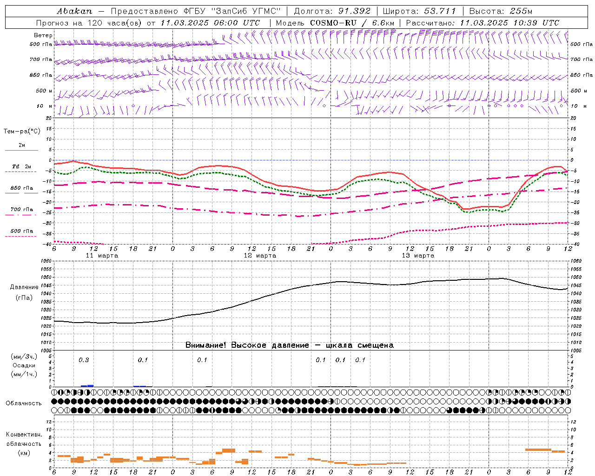Screen dimensions: 595x476
Task: Click the forecast start time '11.03.2025 06:00 UTC'
Action: coord(210,23)
